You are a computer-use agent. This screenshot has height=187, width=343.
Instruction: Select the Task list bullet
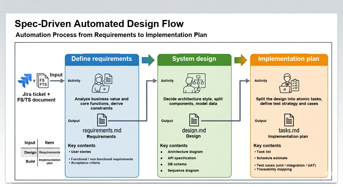point(263,152)
